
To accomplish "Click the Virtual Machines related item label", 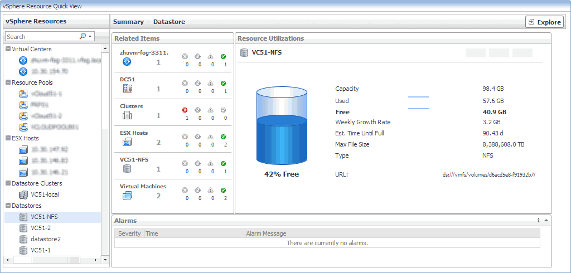I will [143, 187].
